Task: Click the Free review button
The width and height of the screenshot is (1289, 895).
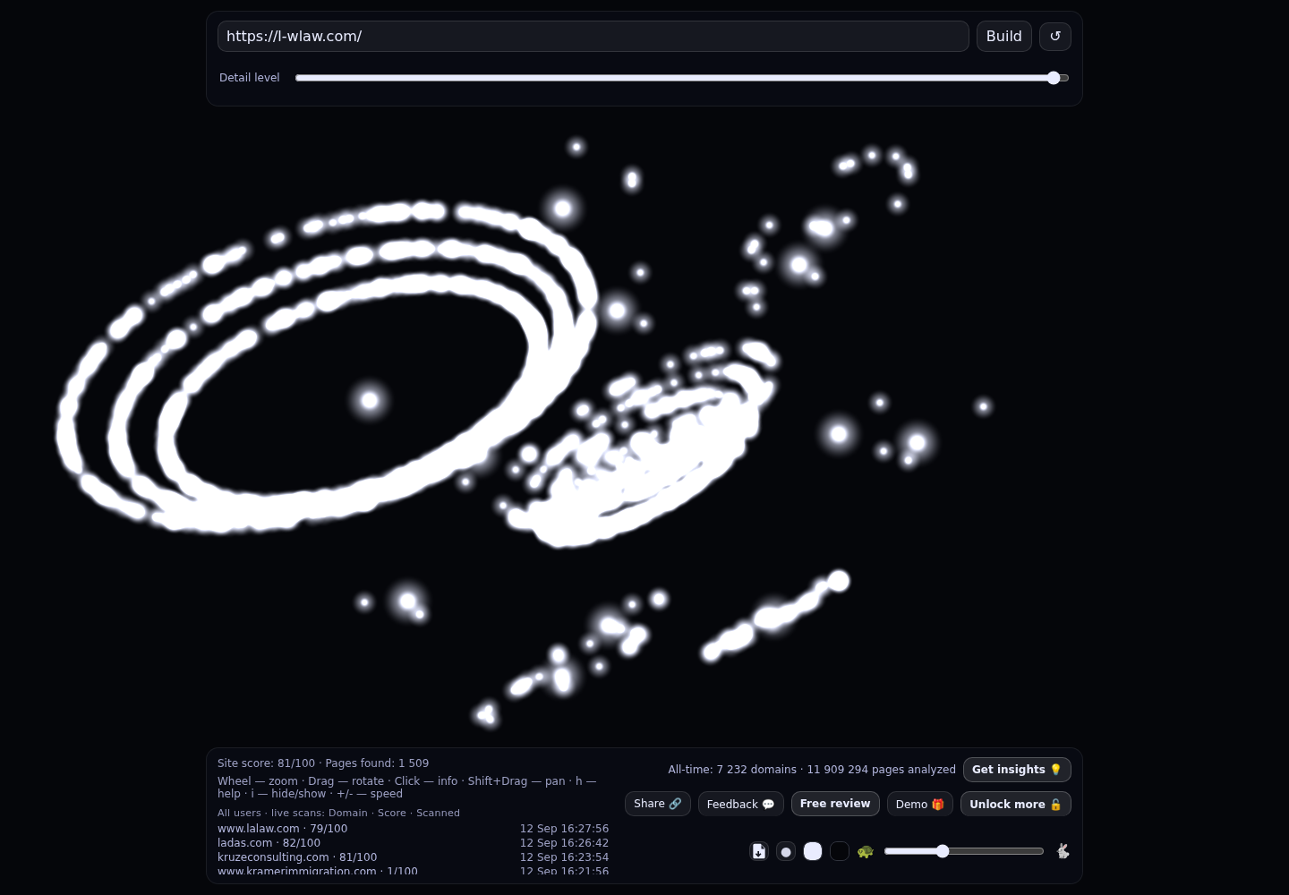Action: pyautogui.click(x=835, y=804)
